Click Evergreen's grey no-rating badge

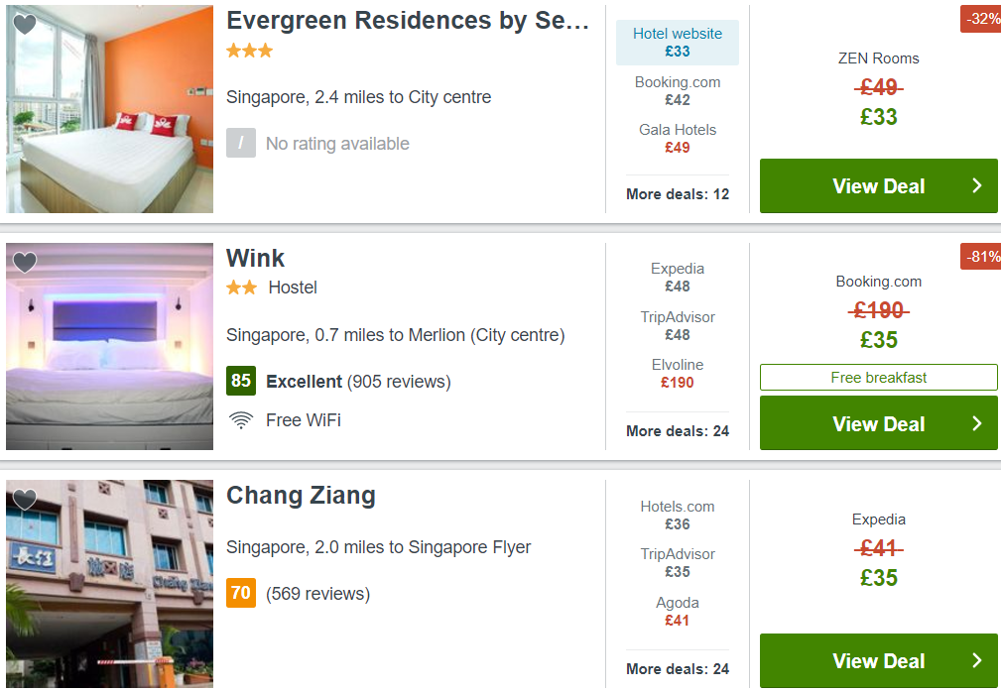coord(241,144)
